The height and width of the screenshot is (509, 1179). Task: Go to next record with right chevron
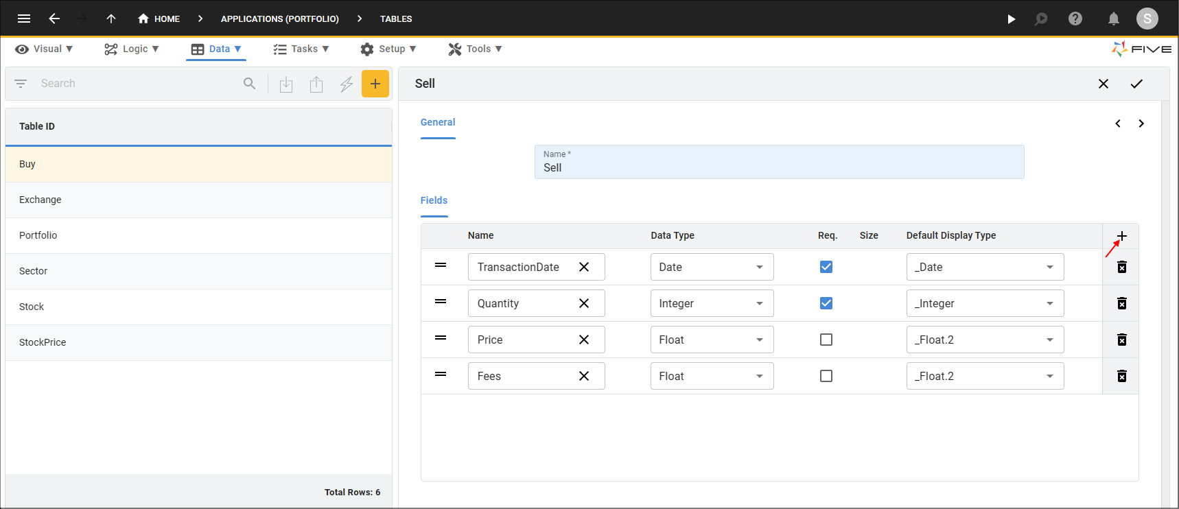pos(1141,123)
